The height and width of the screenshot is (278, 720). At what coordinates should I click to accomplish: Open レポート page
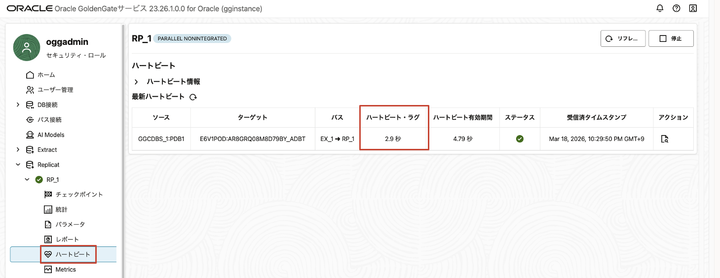[67, 240]
